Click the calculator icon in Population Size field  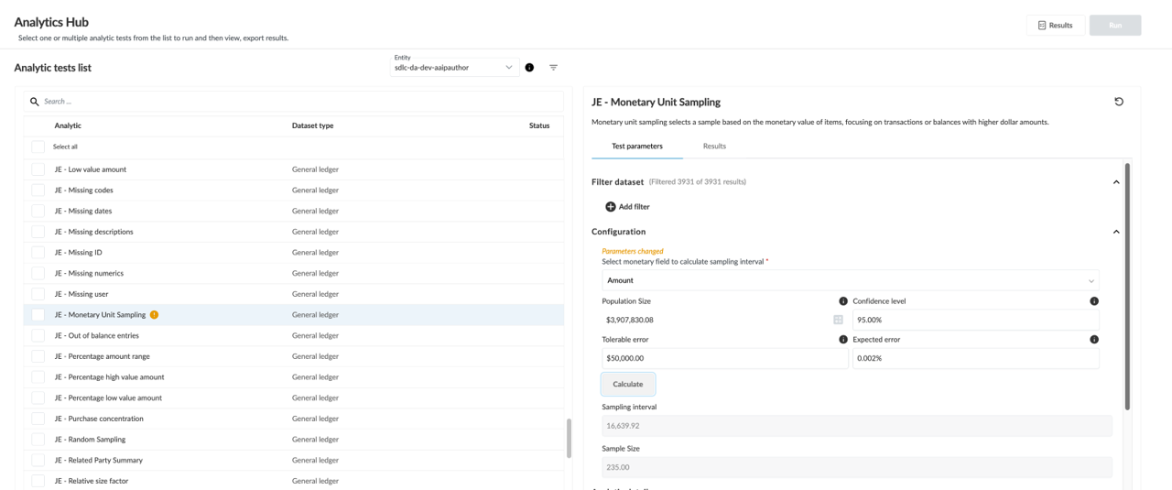click(x=838, y=320)
